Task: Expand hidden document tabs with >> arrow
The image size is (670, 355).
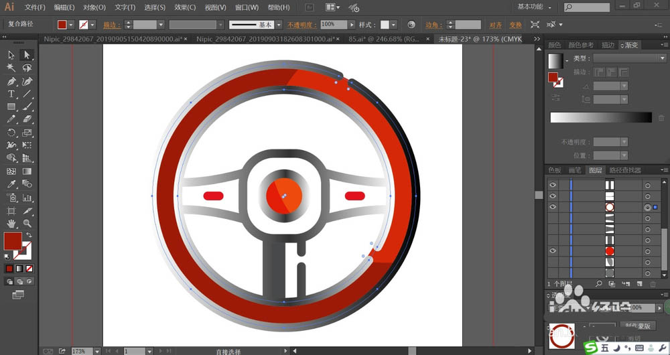Action: 537,39
